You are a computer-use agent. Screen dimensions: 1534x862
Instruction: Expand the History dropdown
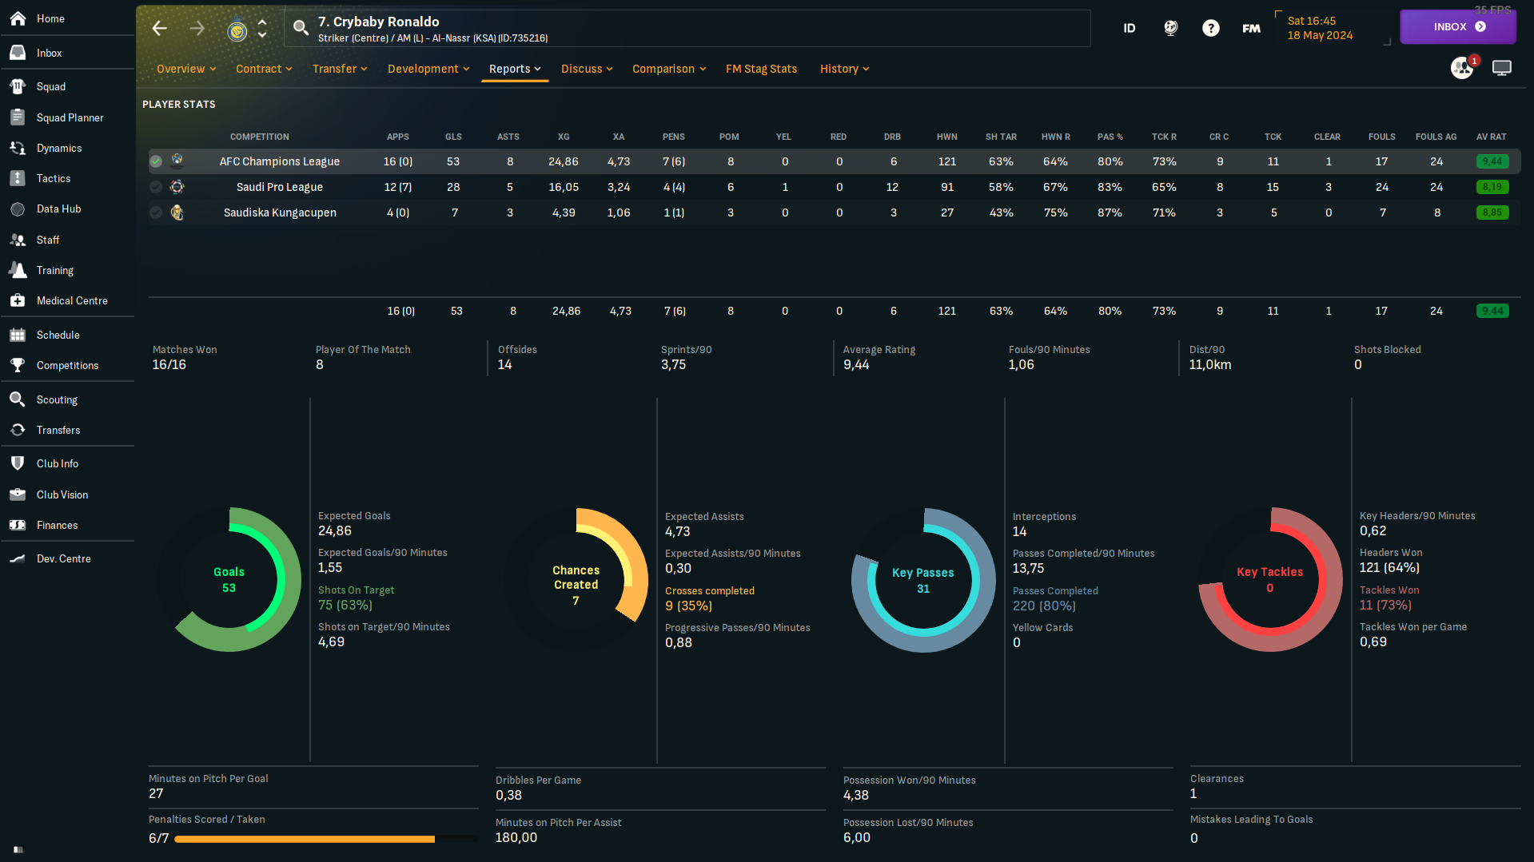844,69
